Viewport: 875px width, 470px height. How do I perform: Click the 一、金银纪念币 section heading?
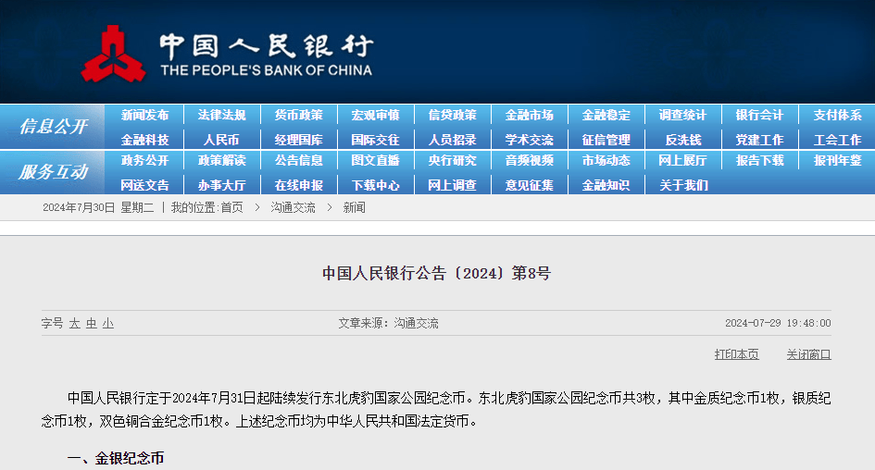[x=116, y=458]
